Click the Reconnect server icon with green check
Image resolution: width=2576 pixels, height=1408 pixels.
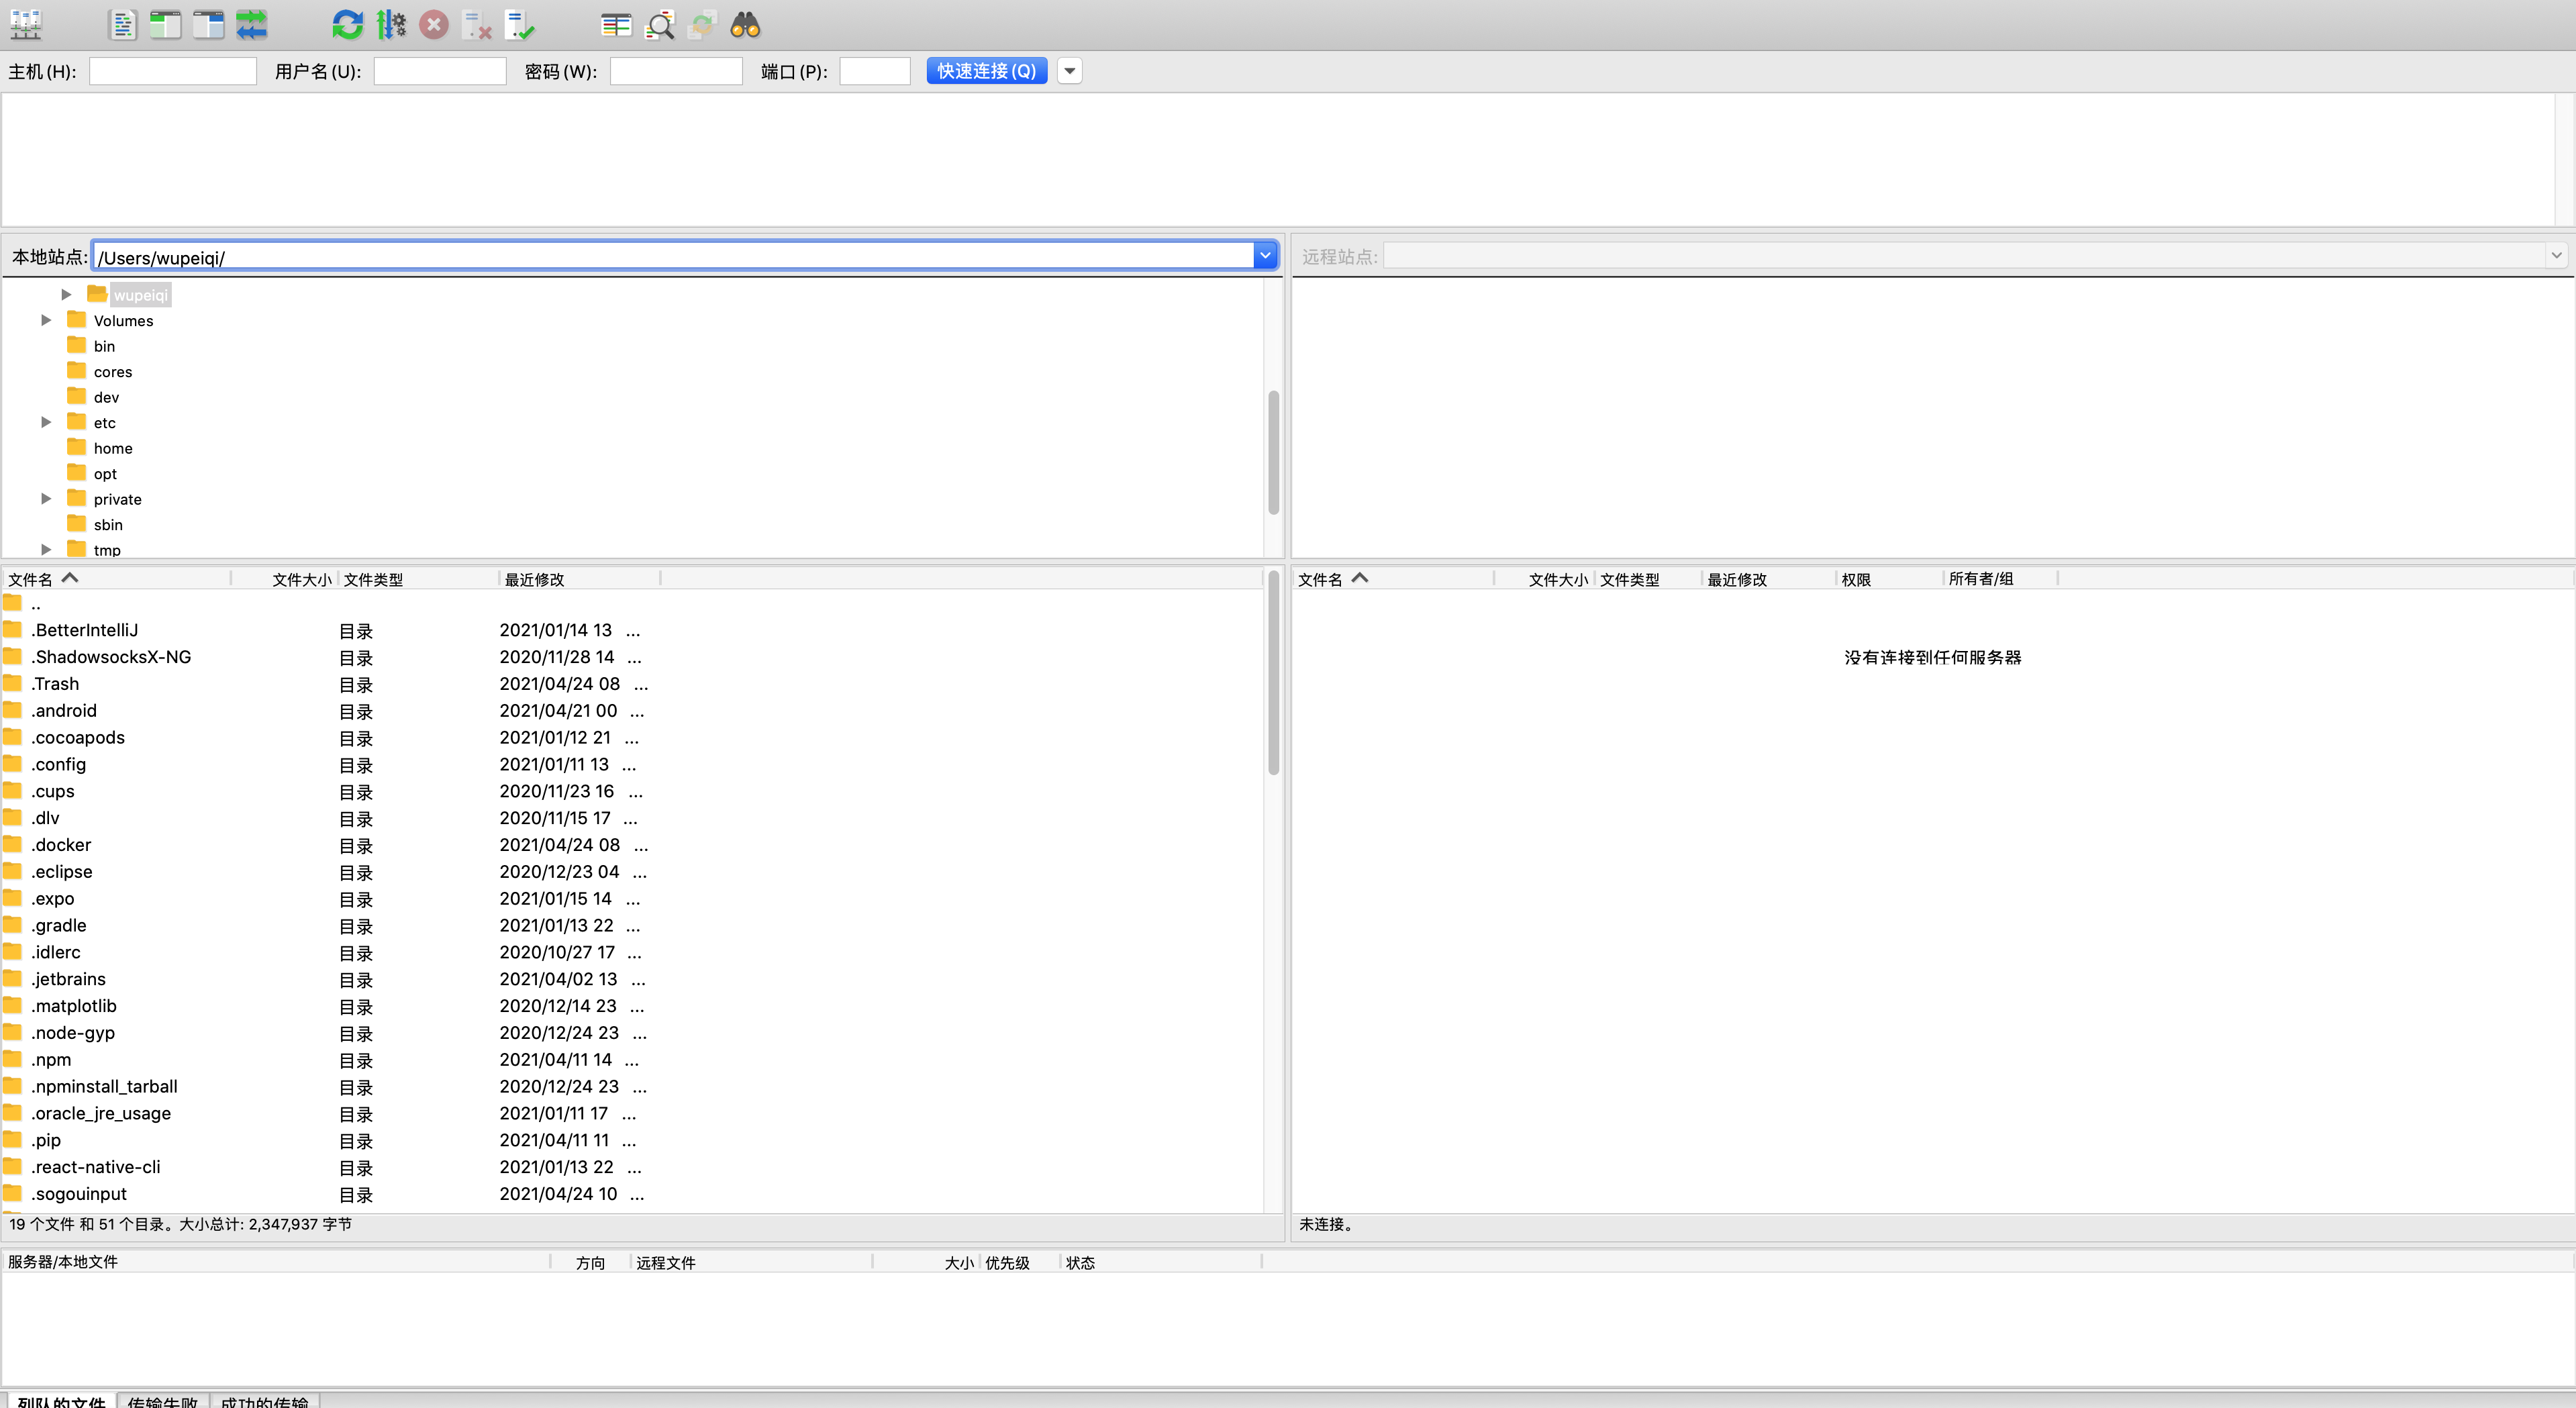(x=520, y=25)
